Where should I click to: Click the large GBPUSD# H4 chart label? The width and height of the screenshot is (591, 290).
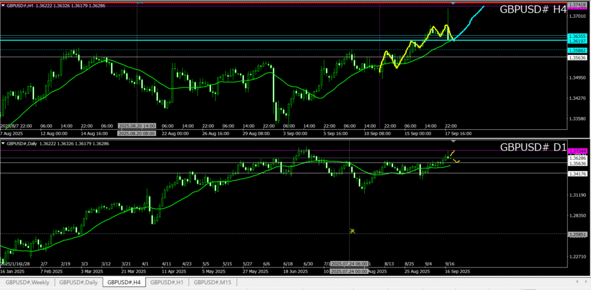[533, 10]
